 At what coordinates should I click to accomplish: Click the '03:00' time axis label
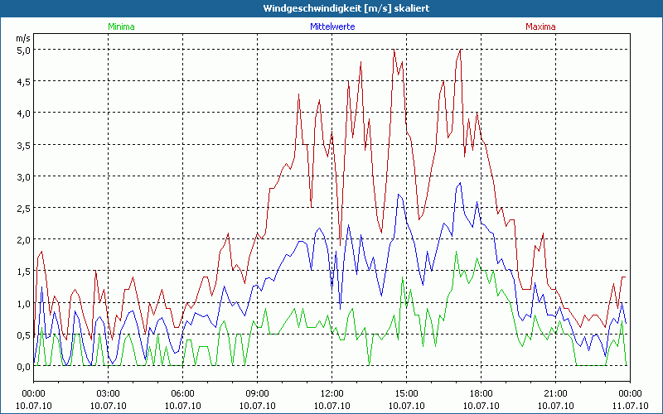coord(109,394)
